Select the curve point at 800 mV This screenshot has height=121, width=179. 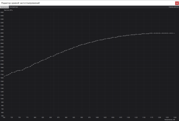35,63
